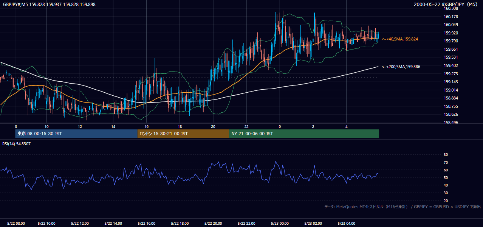Click the 2000-05-22 GBP/JPY (M5) chart title

pos(446,5)
